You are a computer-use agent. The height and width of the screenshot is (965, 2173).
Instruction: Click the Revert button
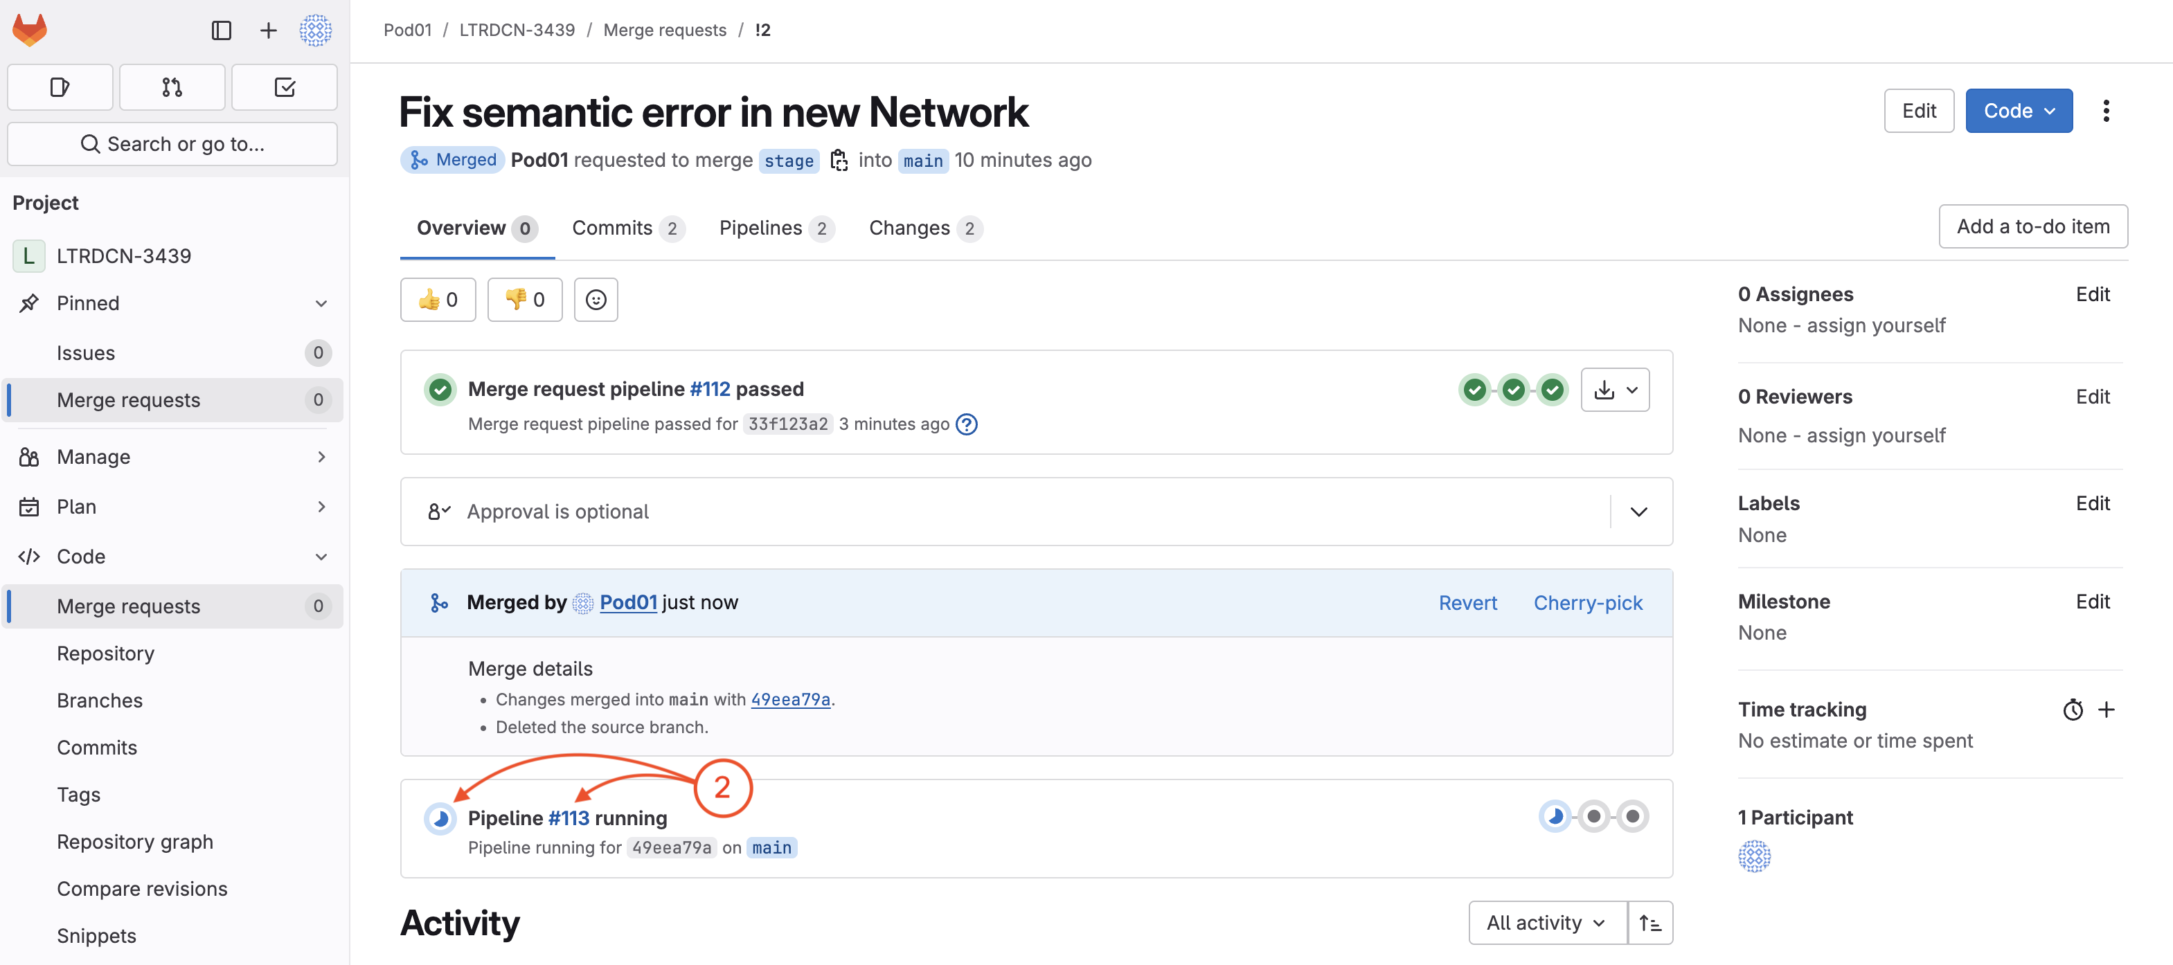(1468, 604)
